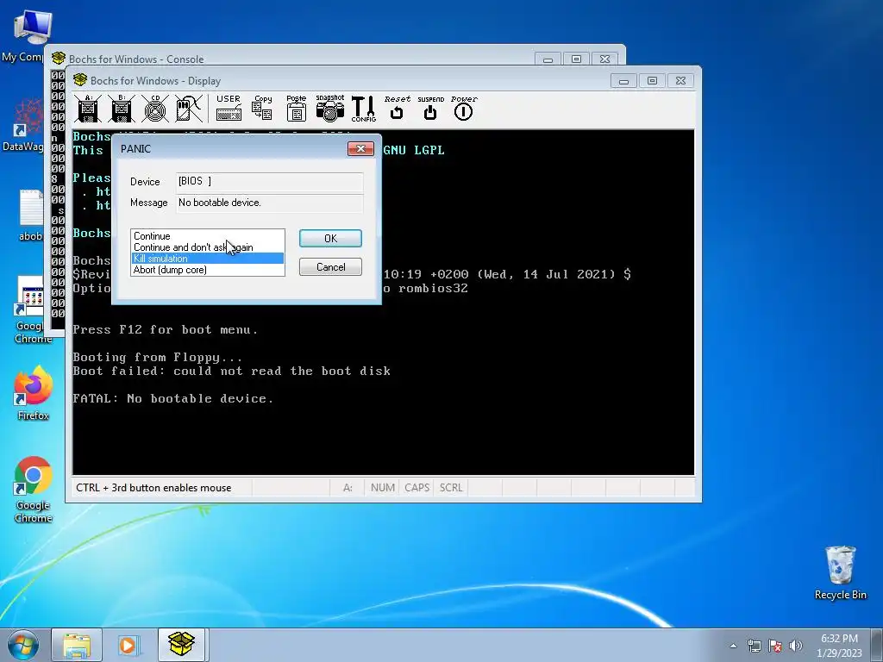
Task: Select the lower Google Chrome desktop icon
Action: pos(34,490)
